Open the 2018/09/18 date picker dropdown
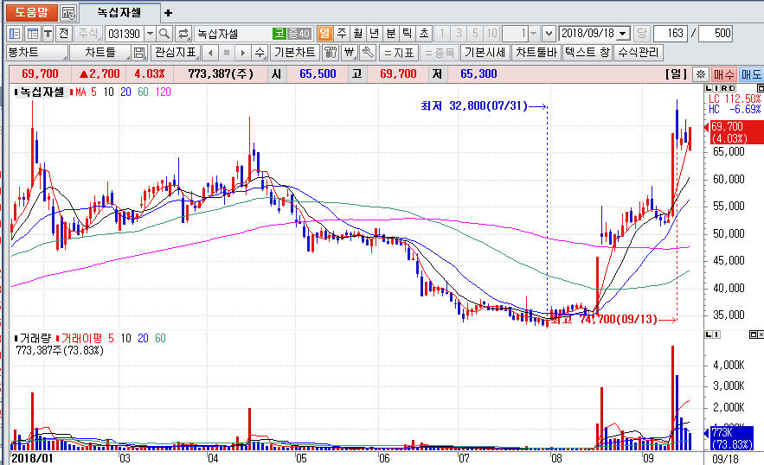Screen dimensions: 764x465 click(x=623, y=34)
